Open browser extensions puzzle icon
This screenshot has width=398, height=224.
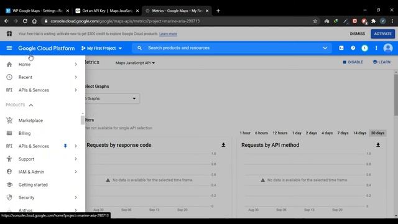click(373, 21)
